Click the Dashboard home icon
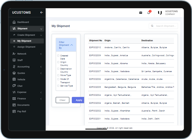The image size is (192, 139). (x=14, y=22)
